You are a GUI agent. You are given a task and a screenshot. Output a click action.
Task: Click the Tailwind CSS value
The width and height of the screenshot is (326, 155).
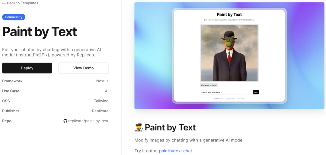[x=101, y=101]
